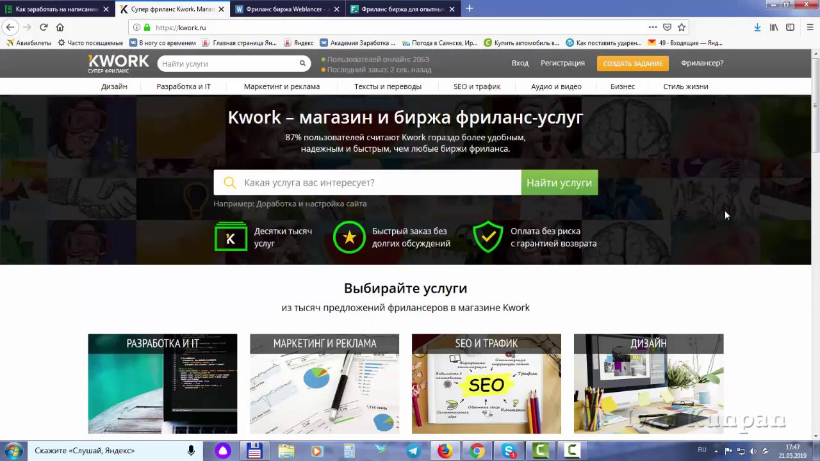Click the RU language indicator in tray
This screenshot has width=820, height=461.
(702, 450)
